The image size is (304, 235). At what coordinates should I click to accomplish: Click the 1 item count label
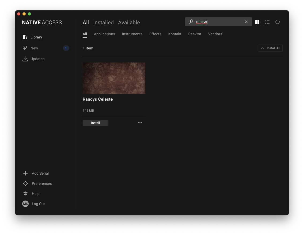88,48
